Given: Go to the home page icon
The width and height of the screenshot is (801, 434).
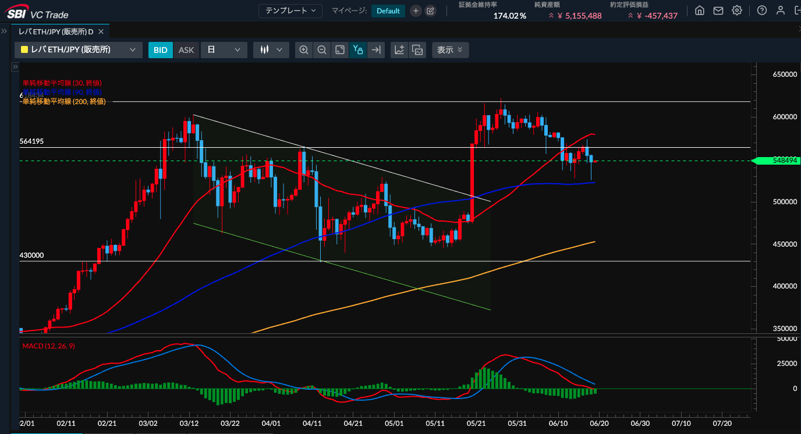Looking at the screenshot, I should [x=700, y=10].
